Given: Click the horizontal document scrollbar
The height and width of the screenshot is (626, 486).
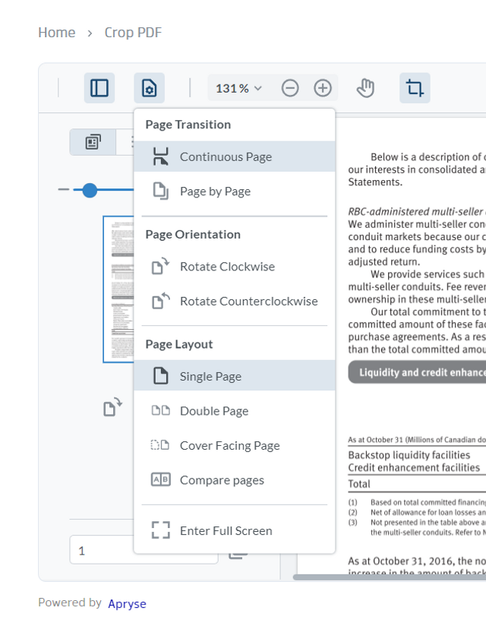Looking at the screenshot, I should tap(389, 577).
